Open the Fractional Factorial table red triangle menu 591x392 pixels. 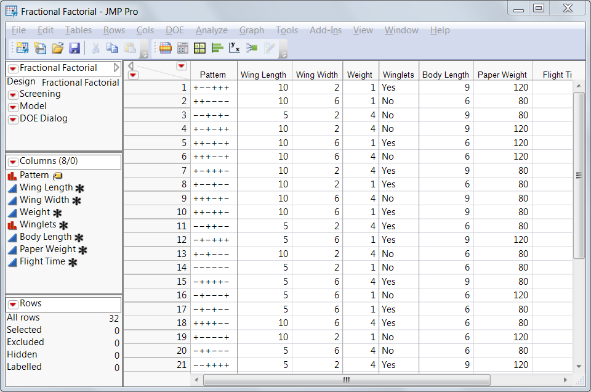click(13, 68)
